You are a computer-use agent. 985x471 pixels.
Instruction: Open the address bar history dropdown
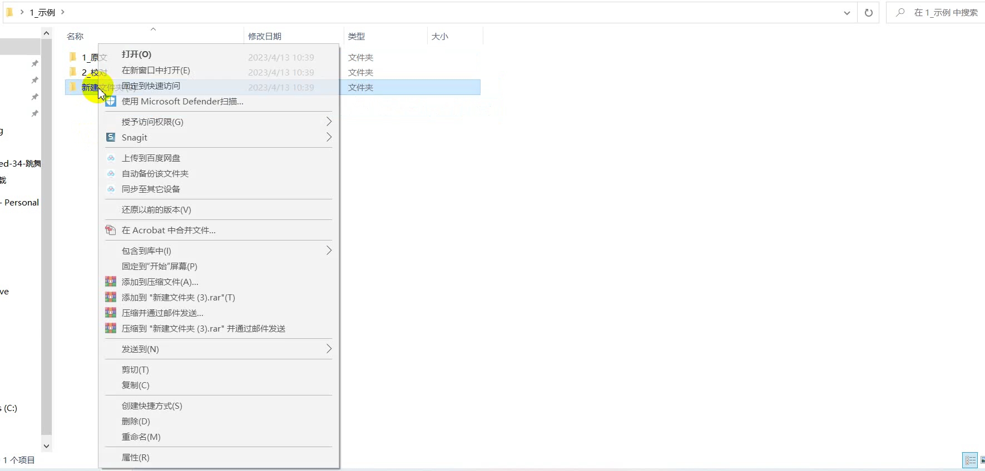[847, 13]
